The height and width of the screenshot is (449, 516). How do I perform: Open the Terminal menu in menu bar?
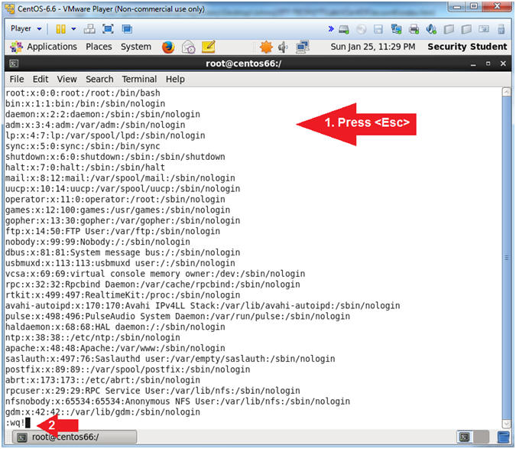pos(139,80)
